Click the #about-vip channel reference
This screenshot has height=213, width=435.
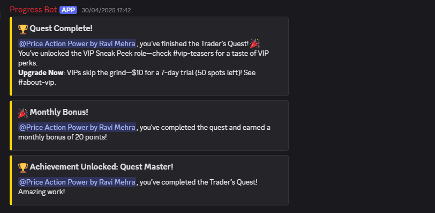(37, 83)
